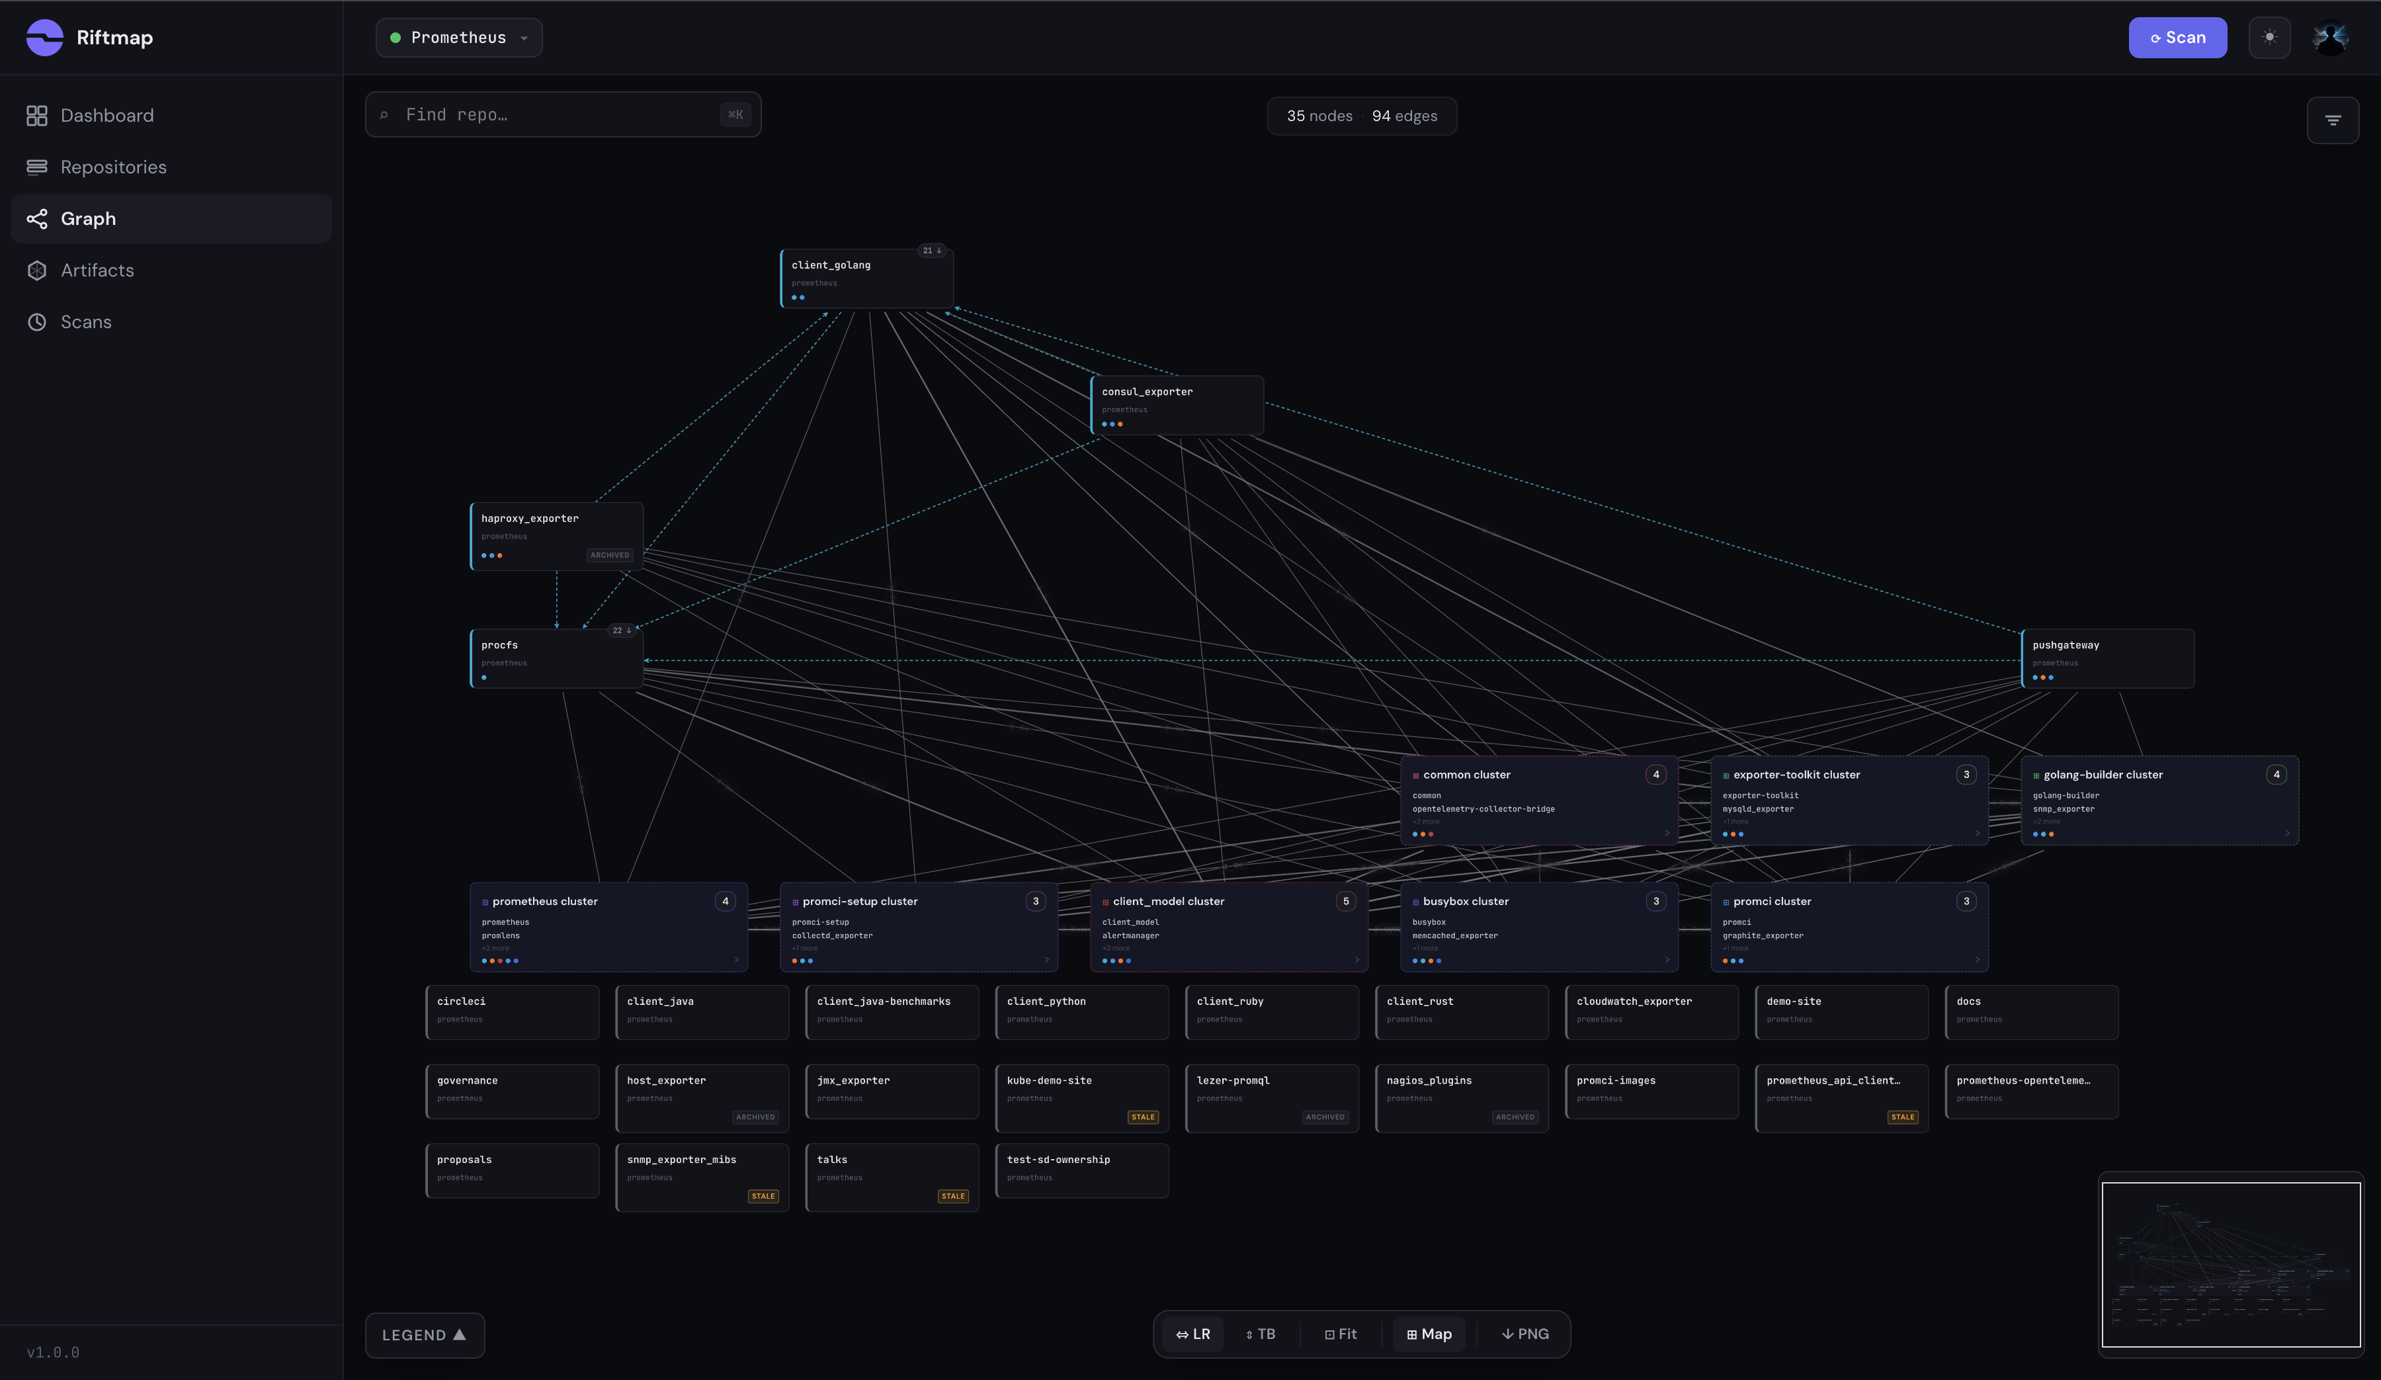Select the Graph share icon in sidebar

(37, 219)
